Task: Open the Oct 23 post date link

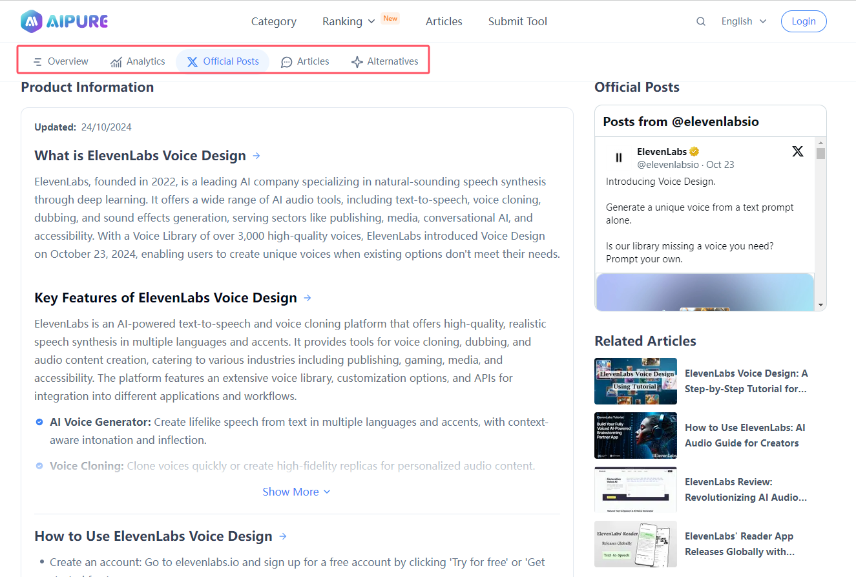Action: [720, 165]
